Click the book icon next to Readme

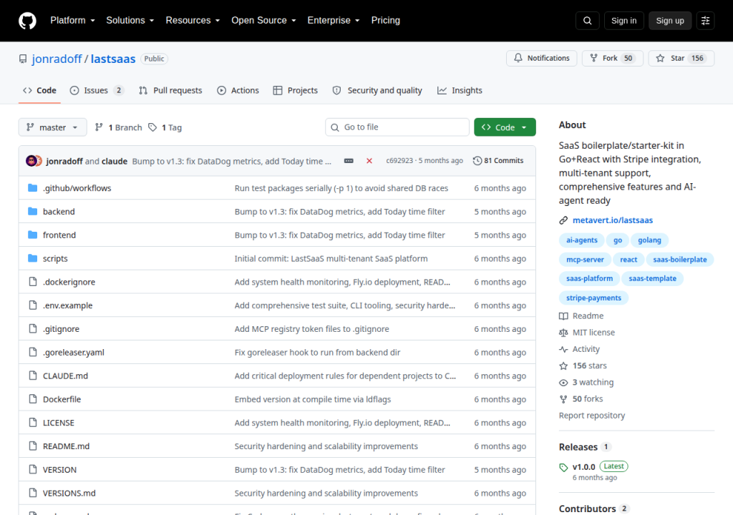pos(563,316)
